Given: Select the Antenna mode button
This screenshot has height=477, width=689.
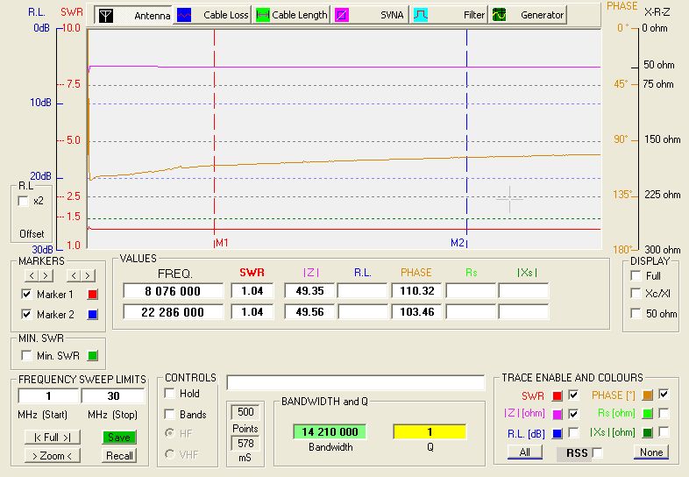Looking at the screenshot, I should [134, 15].
